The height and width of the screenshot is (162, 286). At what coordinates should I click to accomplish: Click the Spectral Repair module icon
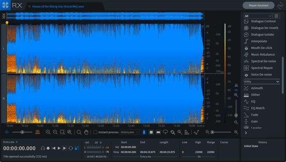pos(246,68)
